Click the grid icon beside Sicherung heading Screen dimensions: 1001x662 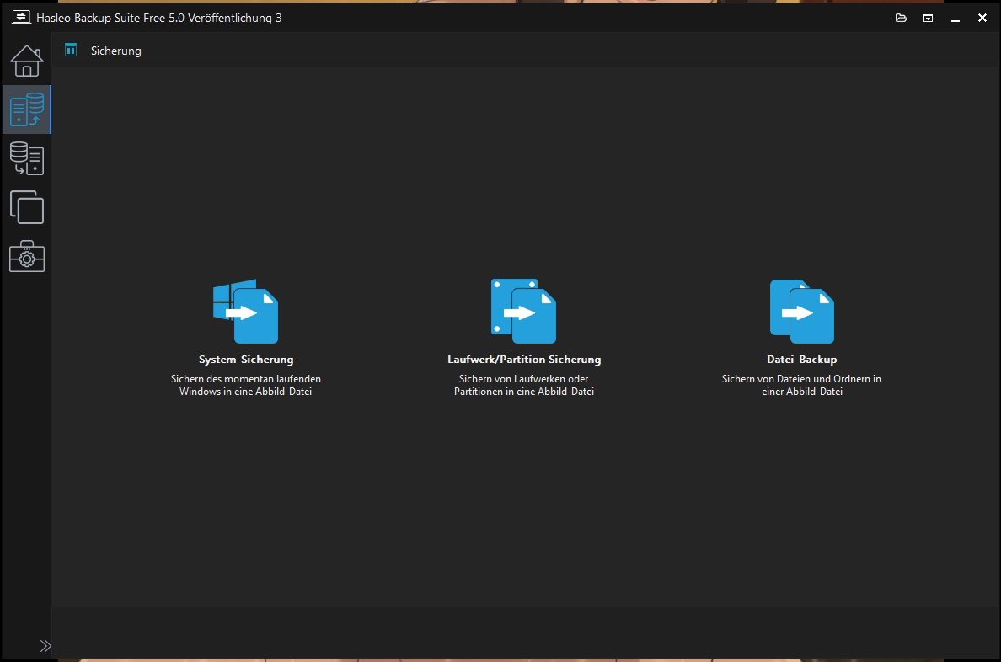click(x=71, y=50)
